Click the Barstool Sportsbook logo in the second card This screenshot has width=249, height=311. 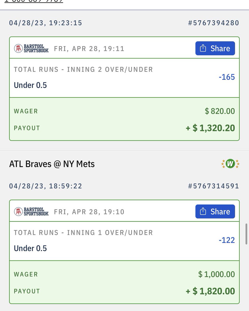(31, 211)
